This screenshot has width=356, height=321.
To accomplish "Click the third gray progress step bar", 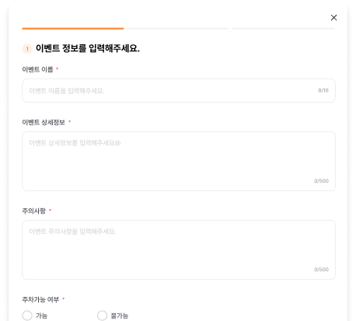I will point(283,29).
